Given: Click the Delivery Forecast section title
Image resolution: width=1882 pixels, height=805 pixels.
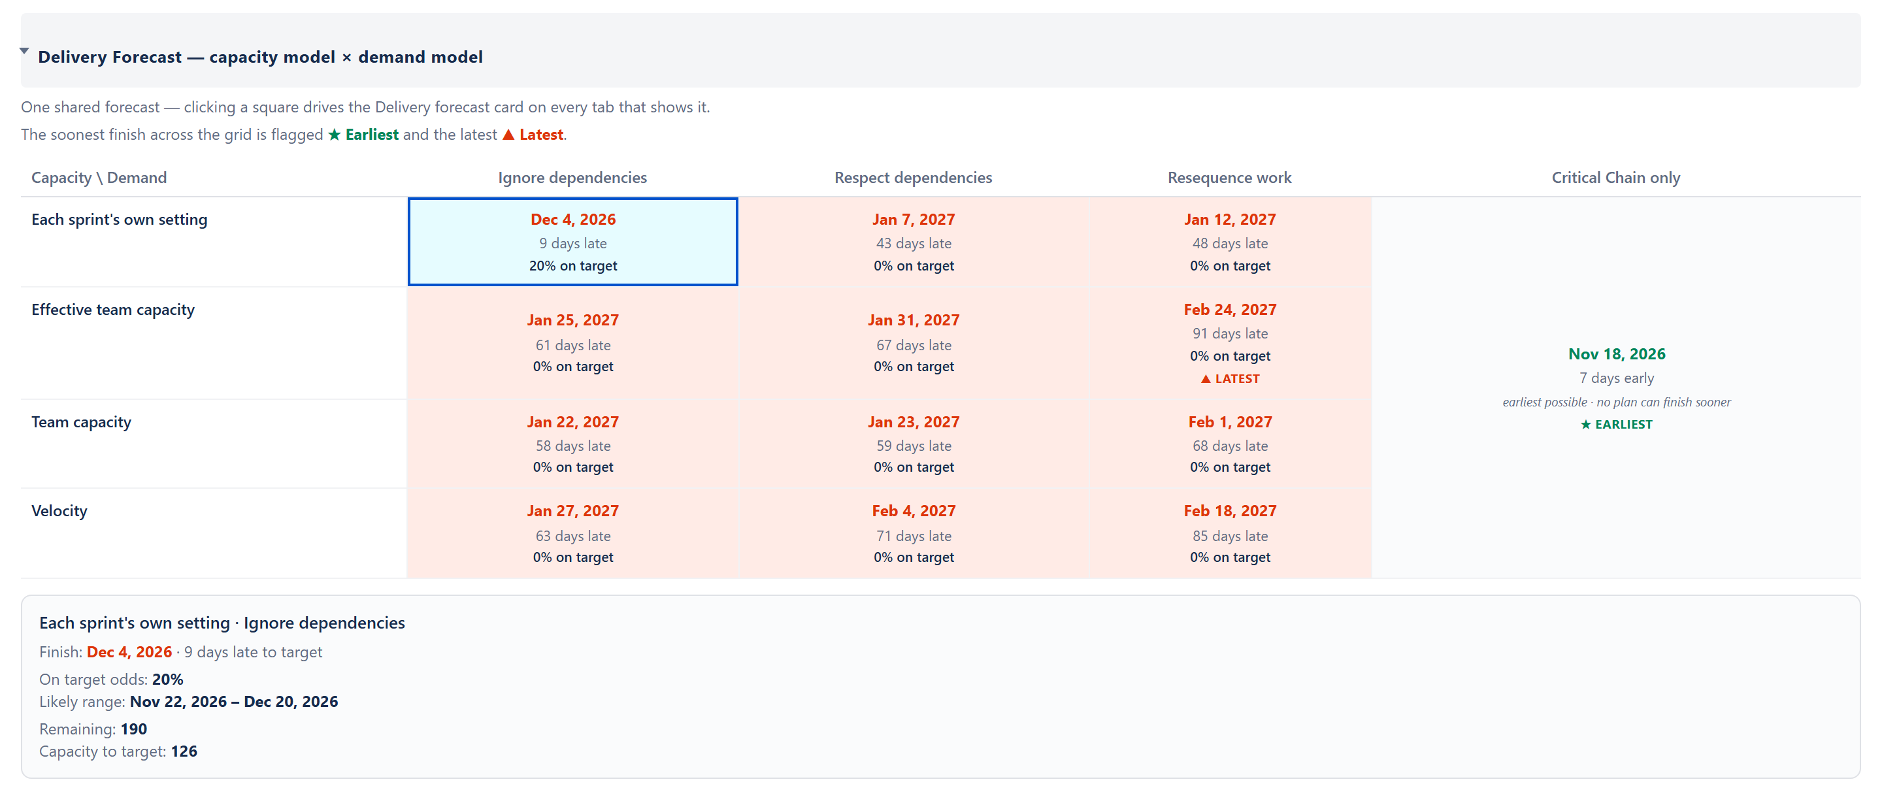Looking at the screenshot, I should (260, 57).
